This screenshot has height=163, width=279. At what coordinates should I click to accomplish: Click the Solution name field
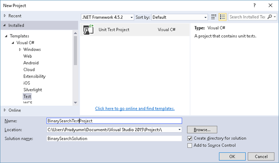[114, 138]
